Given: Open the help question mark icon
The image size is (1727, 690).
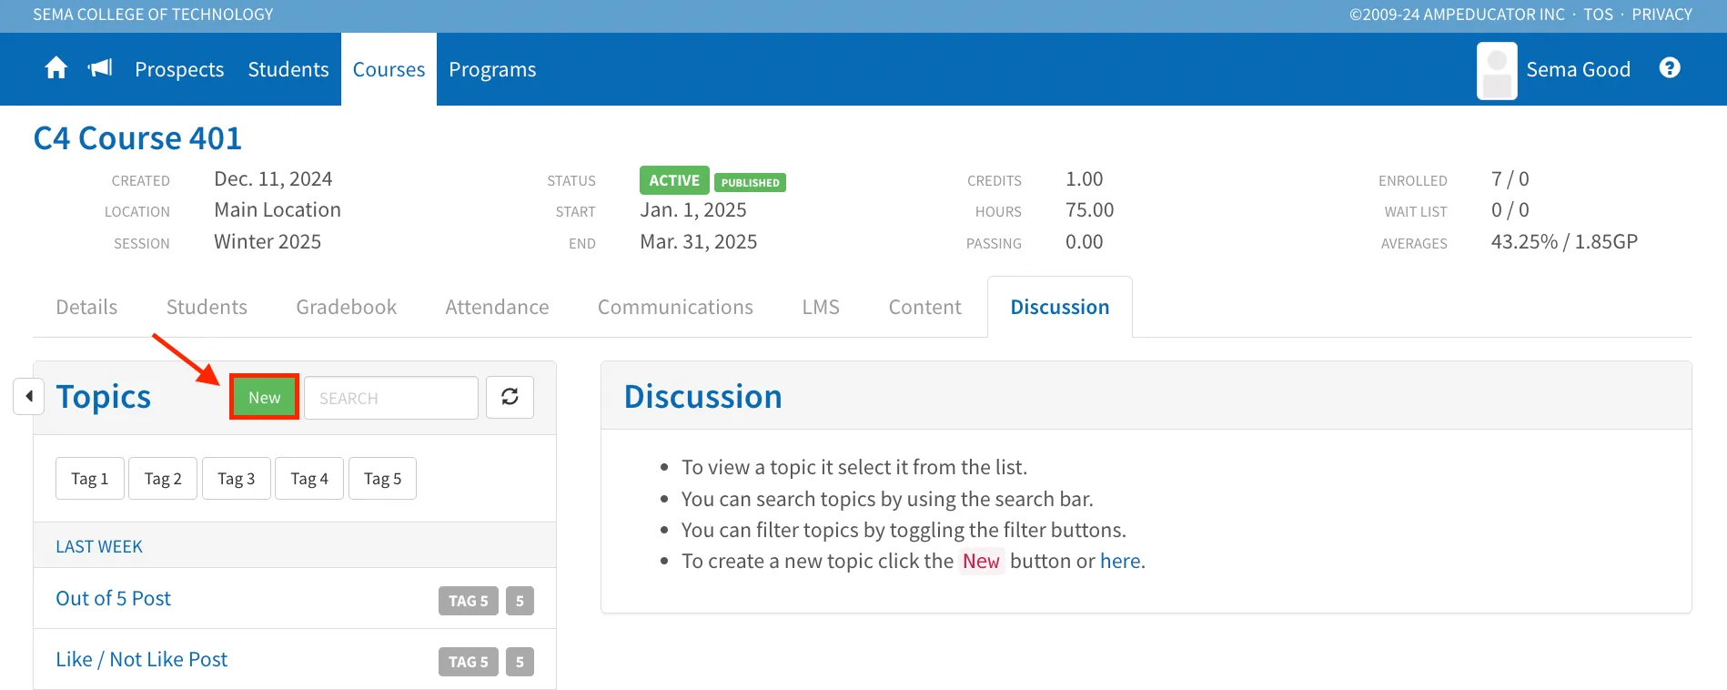Looking at the screenshot, I should click(x=1670, y=68).
